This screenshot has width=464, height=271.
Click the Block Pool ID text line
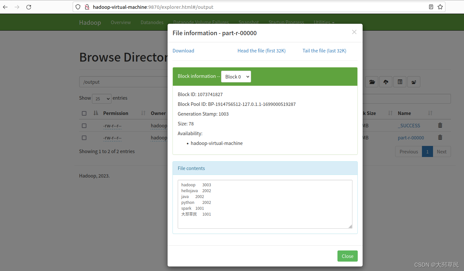237,104
